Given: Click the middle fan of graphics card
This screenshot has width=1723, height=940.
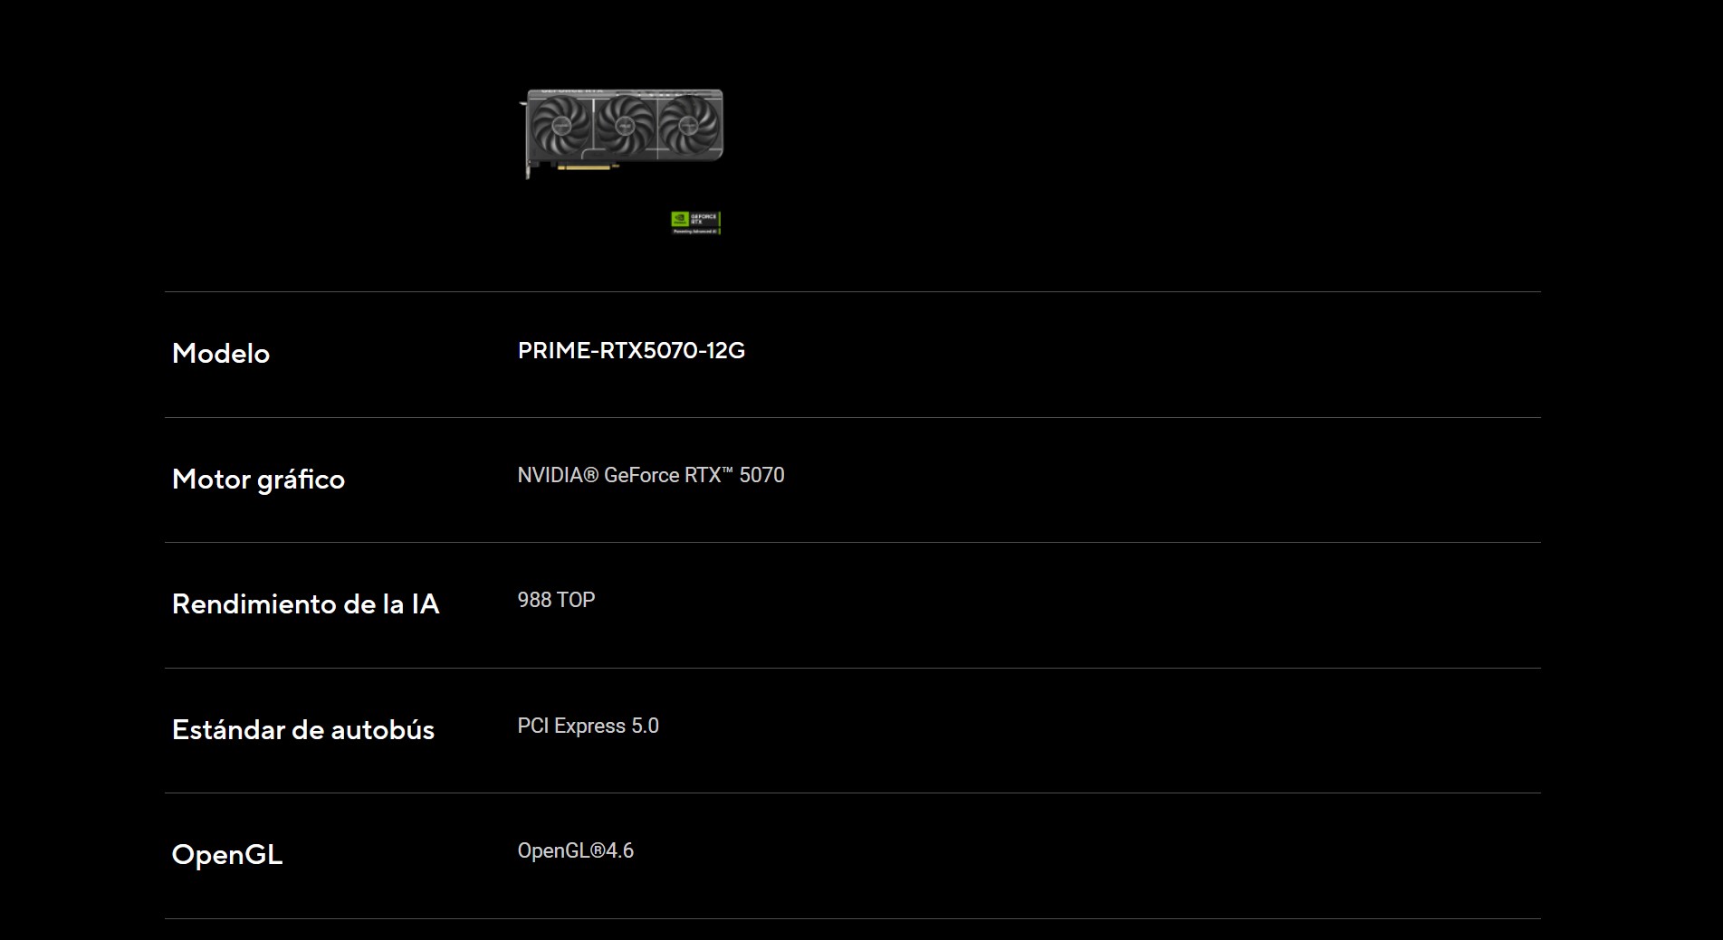Looking at the screenshot, I should pos(626,126).
